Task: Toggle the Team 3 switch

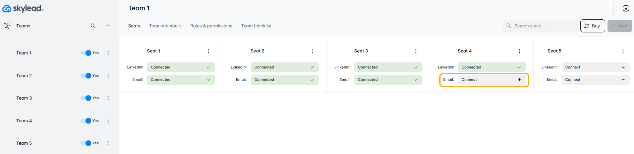Action: 86,98
